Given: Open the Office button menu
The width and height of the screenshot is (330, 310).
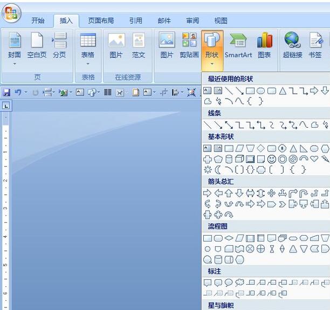Looking at the screenshot, I should click(x=11, y=13).
